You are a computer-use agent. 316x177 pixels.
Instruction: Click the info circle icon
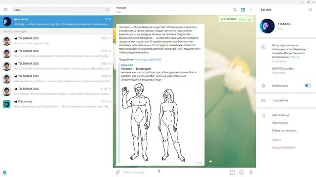click(x=263, y=47)
